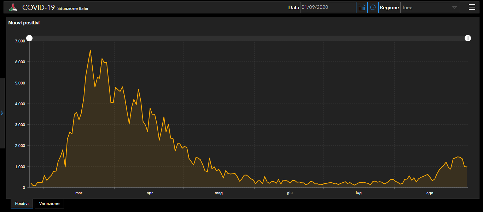Click the Situazione Italia subtitle
Image resolution: width=483 pixels, height=212 pixels.
72,8
